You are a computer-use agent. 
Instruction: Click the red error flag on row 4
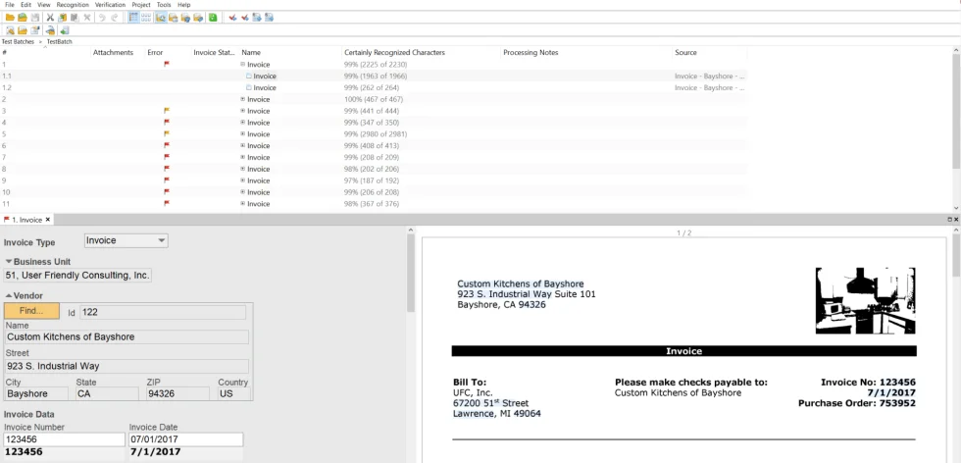point(167,122)
